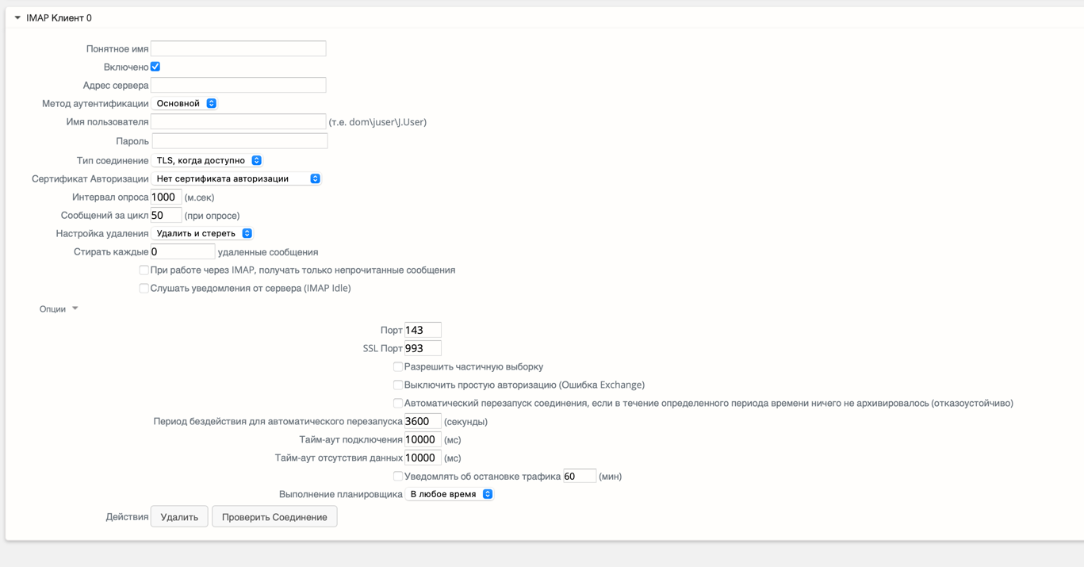The width and height of the screenshot is (1084, 567).
Task: Collapse the IMAP Клиент 0 section
Action: (17, 17)
